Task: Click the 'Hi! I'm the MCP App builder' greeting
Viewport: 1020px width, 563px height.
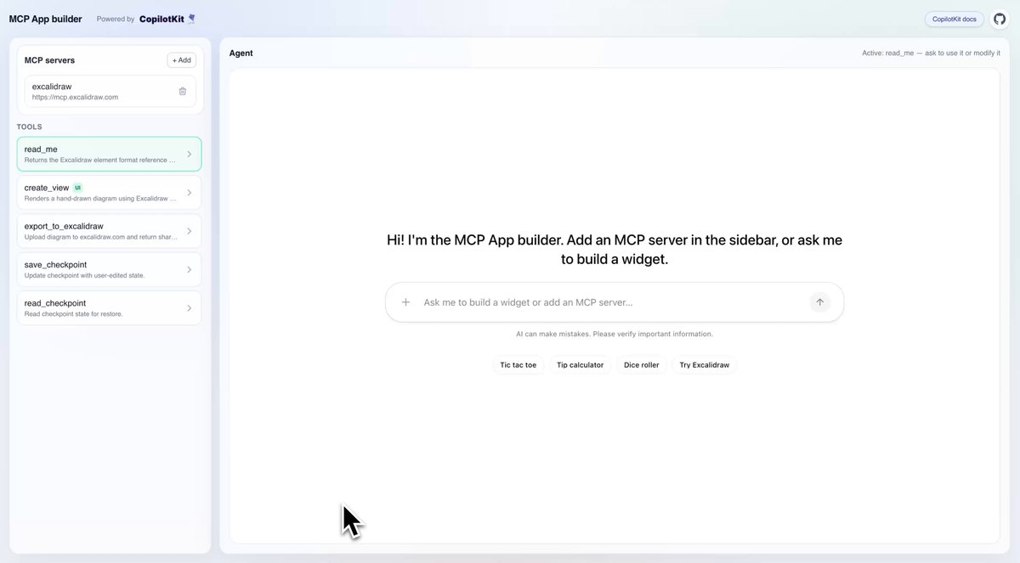Action: click(x=615, y=250)
